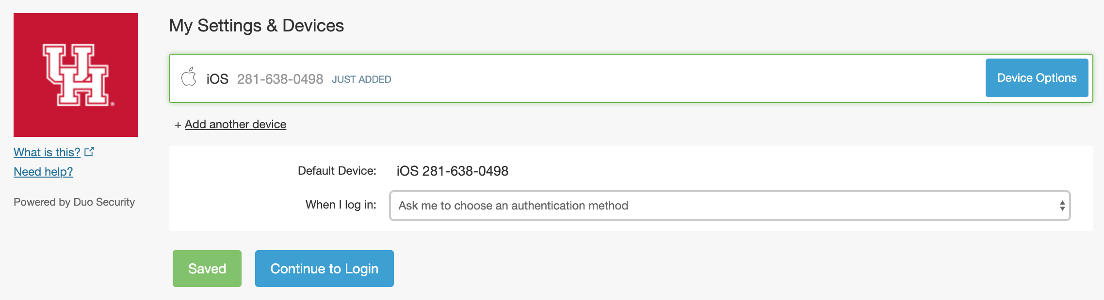
Task: Select Add another device link
Action: coord(235,124)
